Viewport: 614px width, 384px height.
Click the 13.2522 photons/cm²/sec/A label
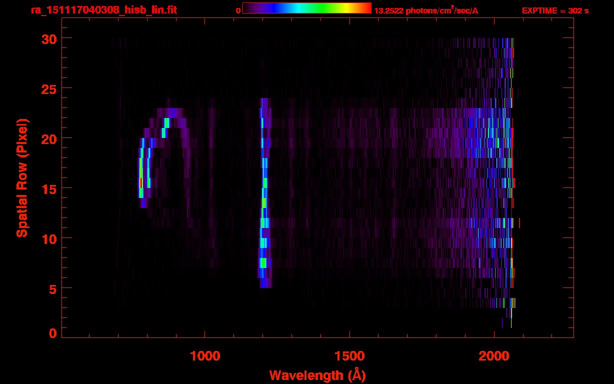point(426,10)
